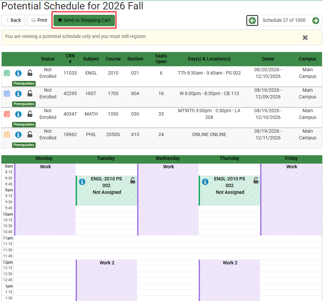323x301 pixels.
Task: Select Monday Work block
Action: tap(45, 199)
